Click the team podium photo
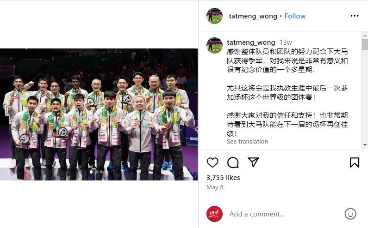Image resolution: width=368 pixels, height=228 pixels. pos(99,114)
